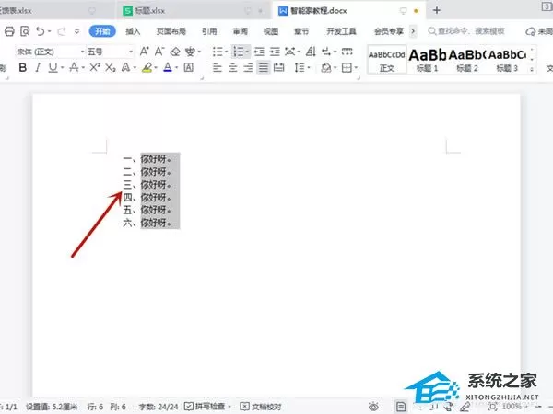This screenshot has height=414, width=553.
Task: Click the phonetic guide (变) icon
Action: pyautogui.click(x=190, y=52)
